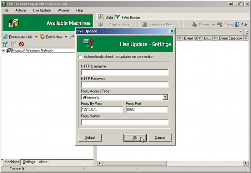Open Enumerate LAN dropdown arrow
251x173 pixels.
(36, 37)
